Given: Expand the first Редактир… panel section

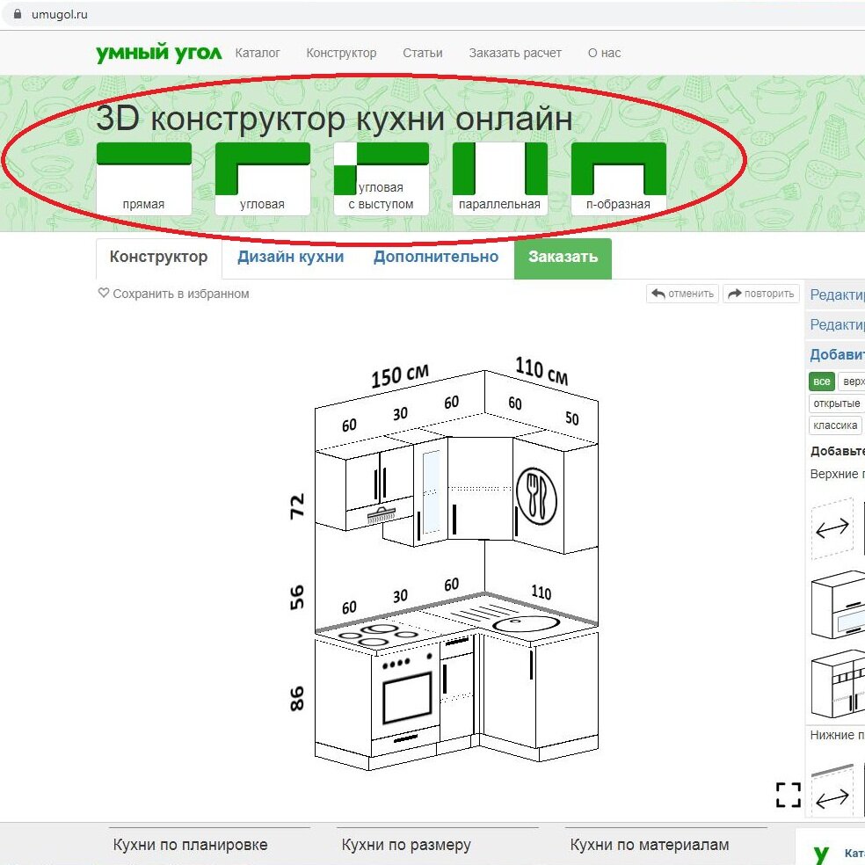Looking at the screenshot, I should pos(835,294).
